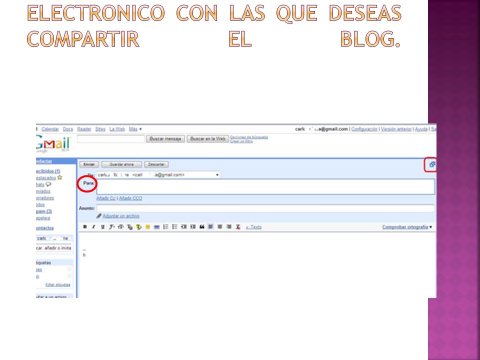Click the chat bubble icon beside Chats

(48, 184)
